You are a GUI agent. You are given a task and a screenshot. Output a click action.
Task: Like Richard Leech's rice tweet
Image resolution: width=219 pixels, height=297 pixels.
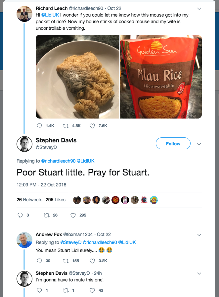(x=92, y=126)
